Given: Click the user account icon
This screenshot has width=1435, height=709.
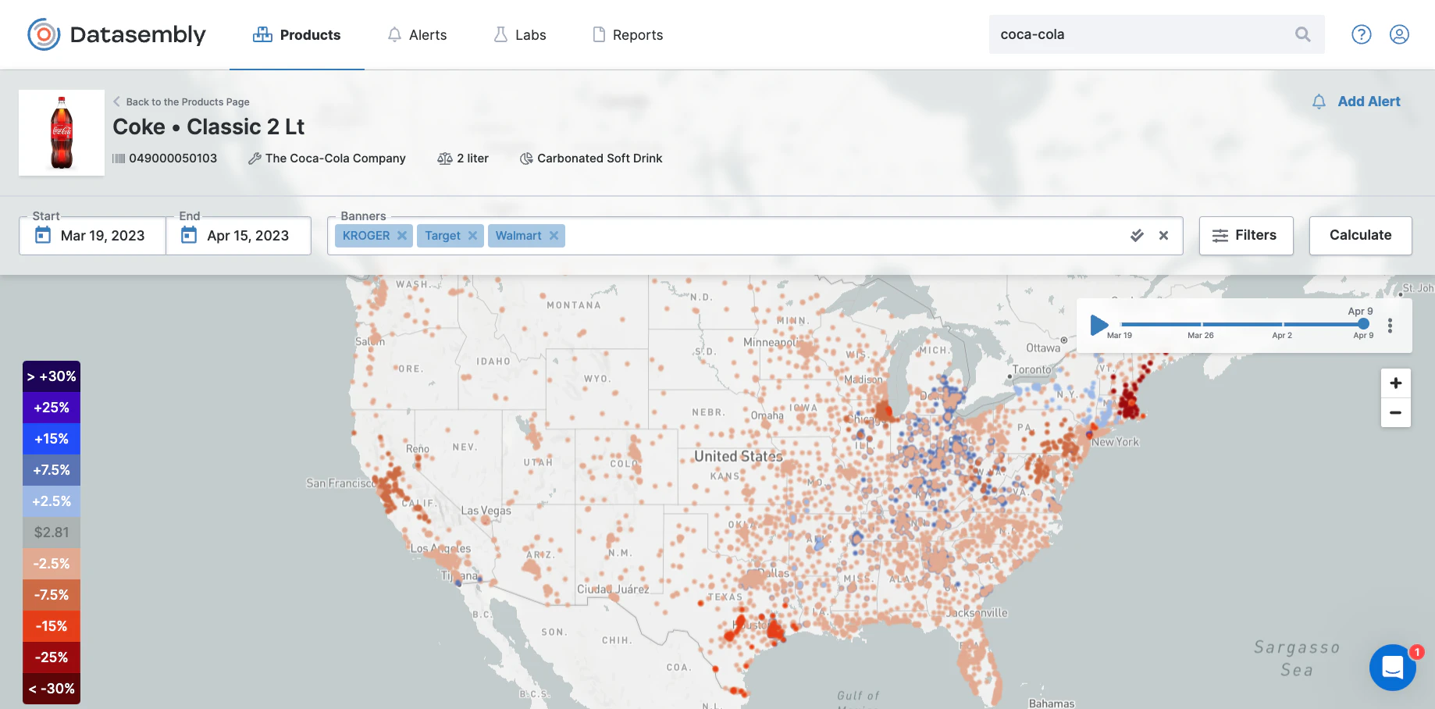Looking at the screenshot, I should pos(1399,34).
